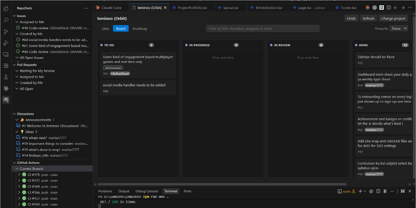Collapse the Discussions section
416x208 pixels.
point(14,114)
